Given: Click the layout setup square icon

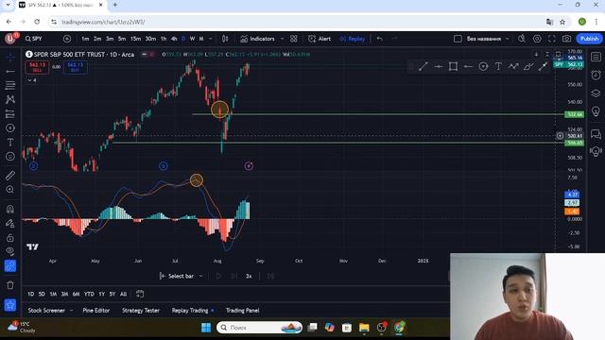Looking at the screenshot, I should pos(458,39).
